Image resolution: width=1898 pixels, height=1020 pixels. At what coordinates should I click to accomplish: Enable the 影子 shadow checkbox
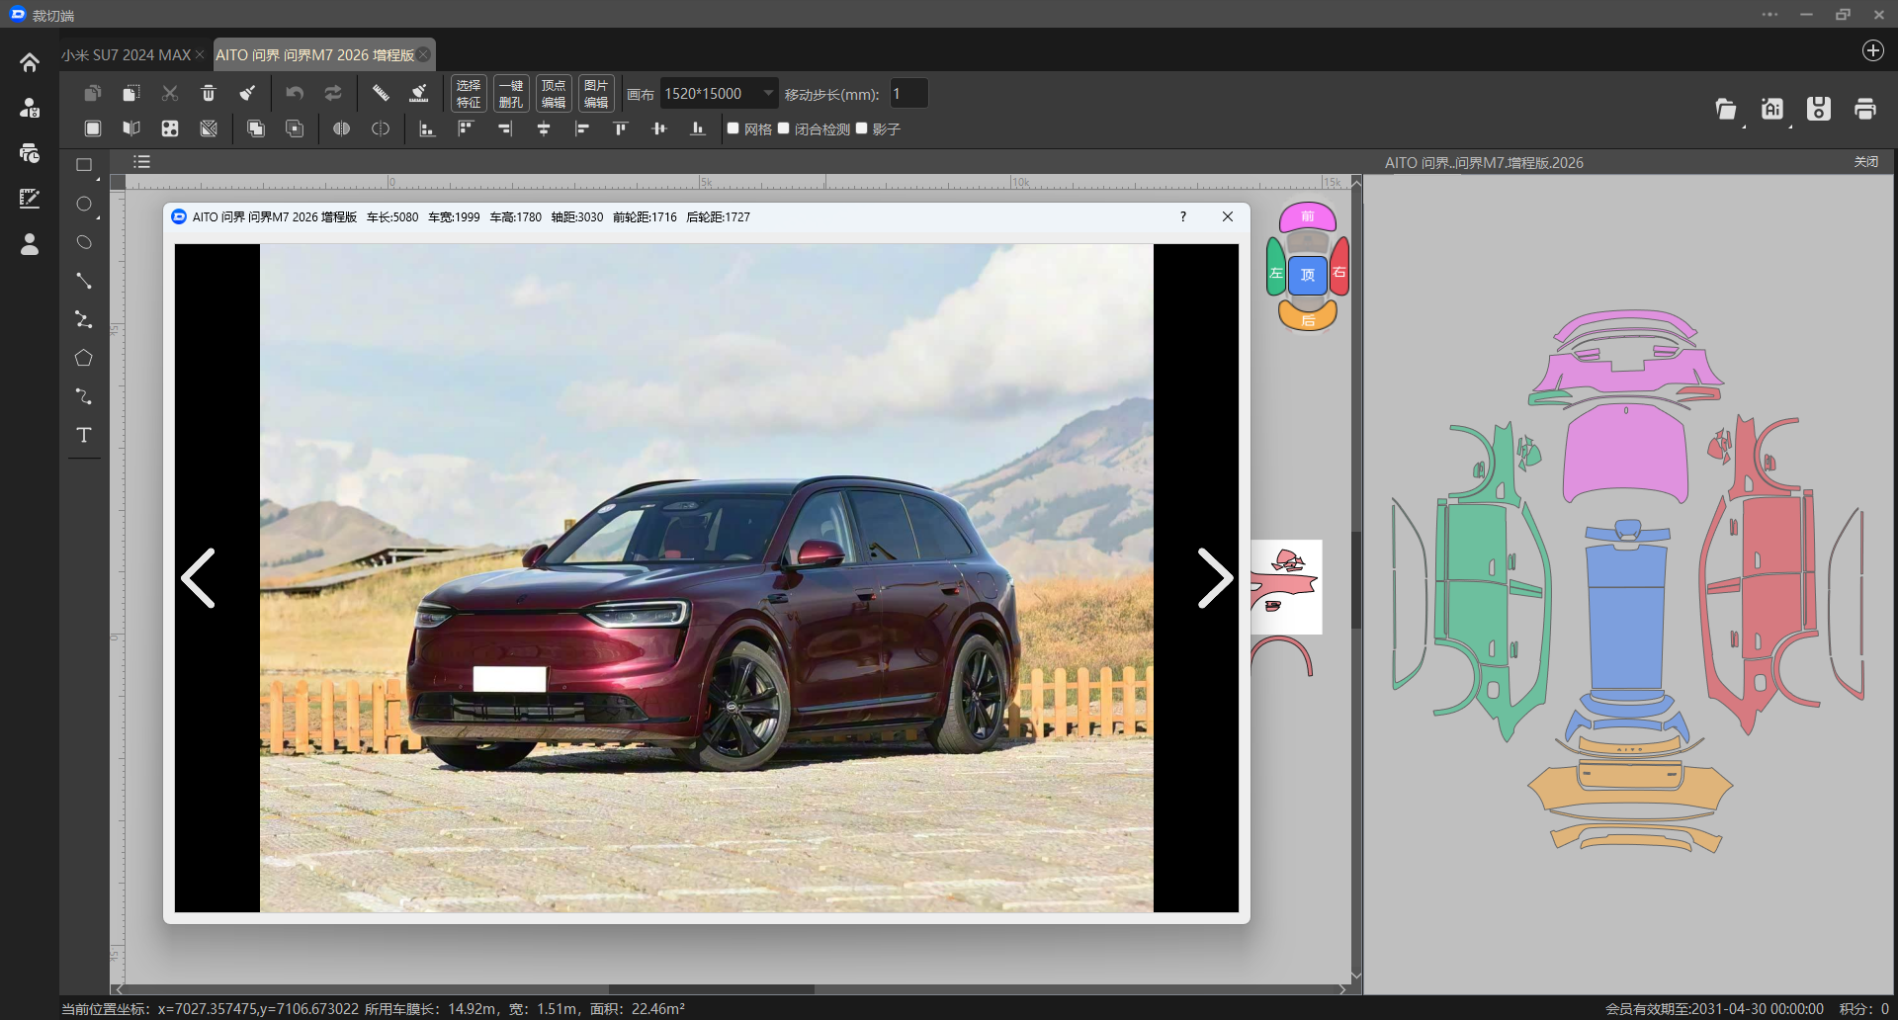(862, 128)
